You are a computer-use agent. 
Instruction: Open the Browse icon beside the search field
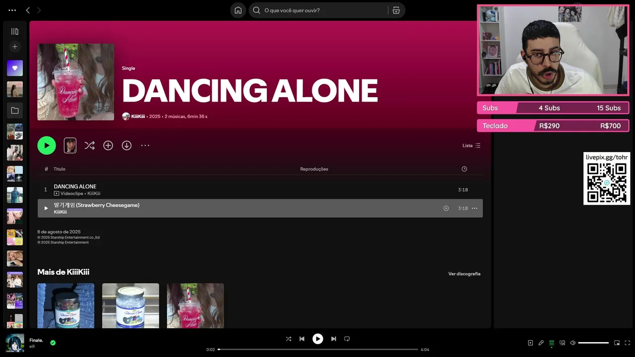pos(396,10)
